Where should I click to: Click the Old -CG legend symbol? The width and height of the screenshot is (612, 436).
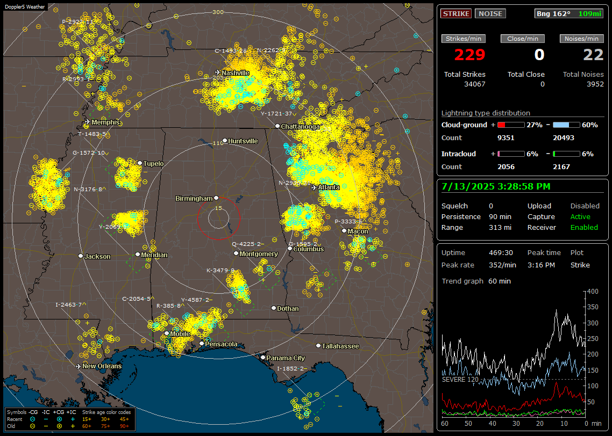click(33, 426)
